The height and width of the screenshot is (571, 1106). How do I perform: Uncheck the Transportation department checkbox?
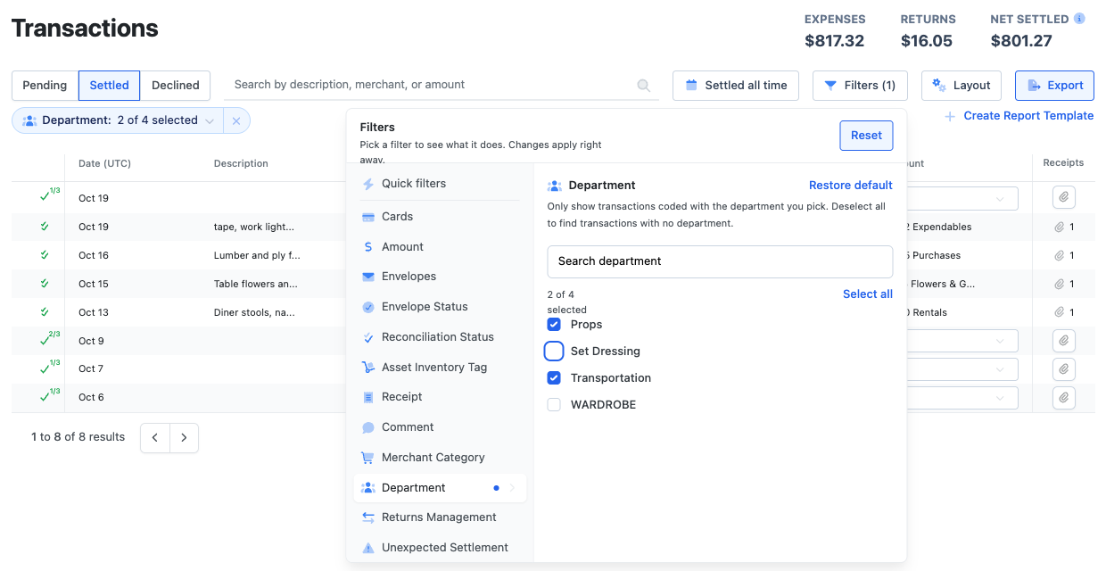tap(554, 378)
